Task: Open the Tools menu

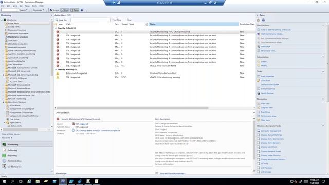Action: point(34,6)
